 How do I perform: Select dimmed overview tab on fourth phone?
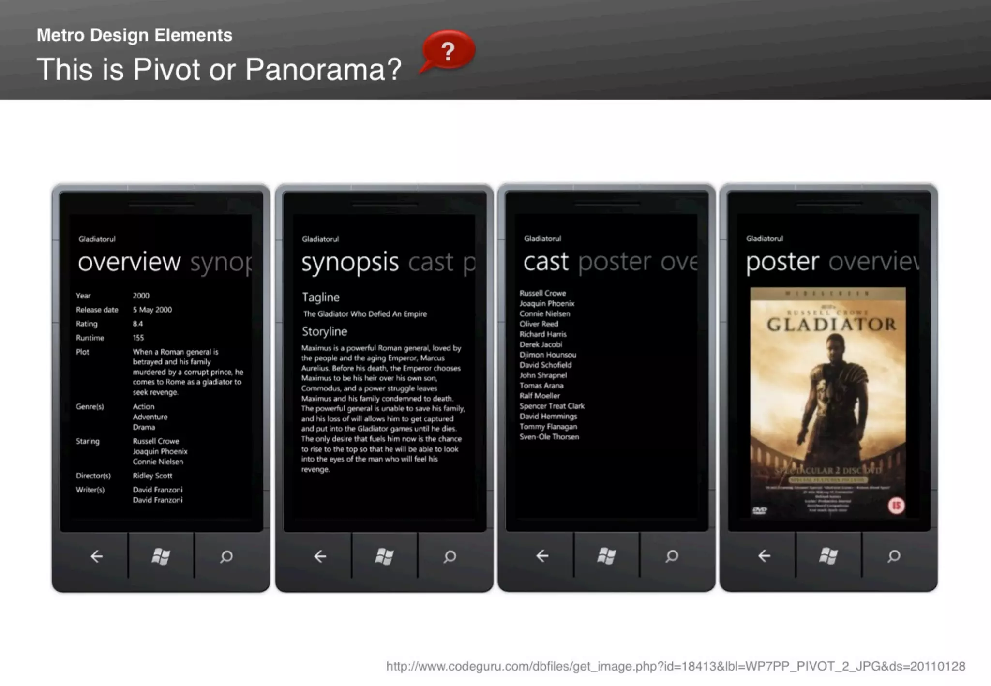pyautogui.click(x=873, y=262)
